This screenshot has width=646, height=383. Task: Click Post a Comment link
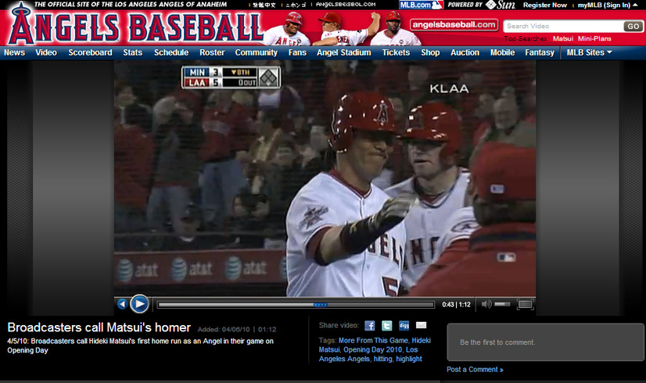coord(475,370)
